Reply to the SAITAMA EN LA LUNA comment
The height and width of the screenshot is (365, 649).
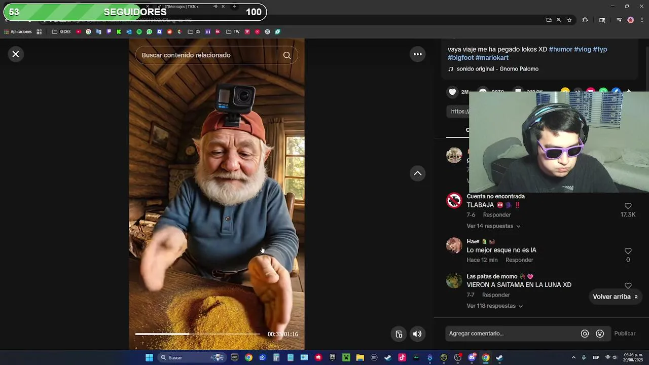496,295
